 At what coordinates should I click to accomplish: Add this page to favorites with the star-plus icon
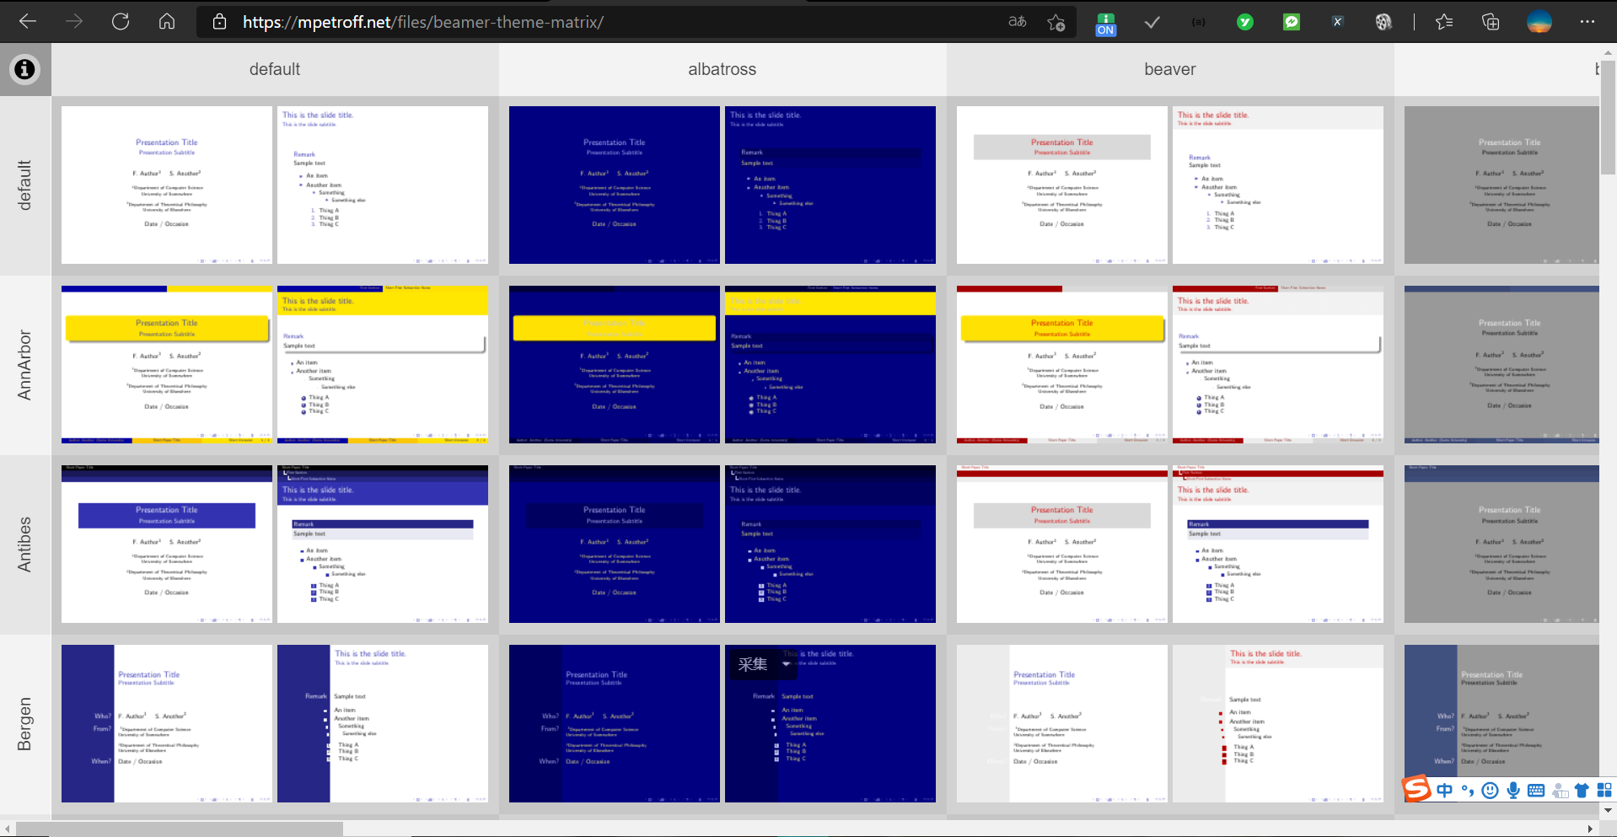tap(1056, 22)
